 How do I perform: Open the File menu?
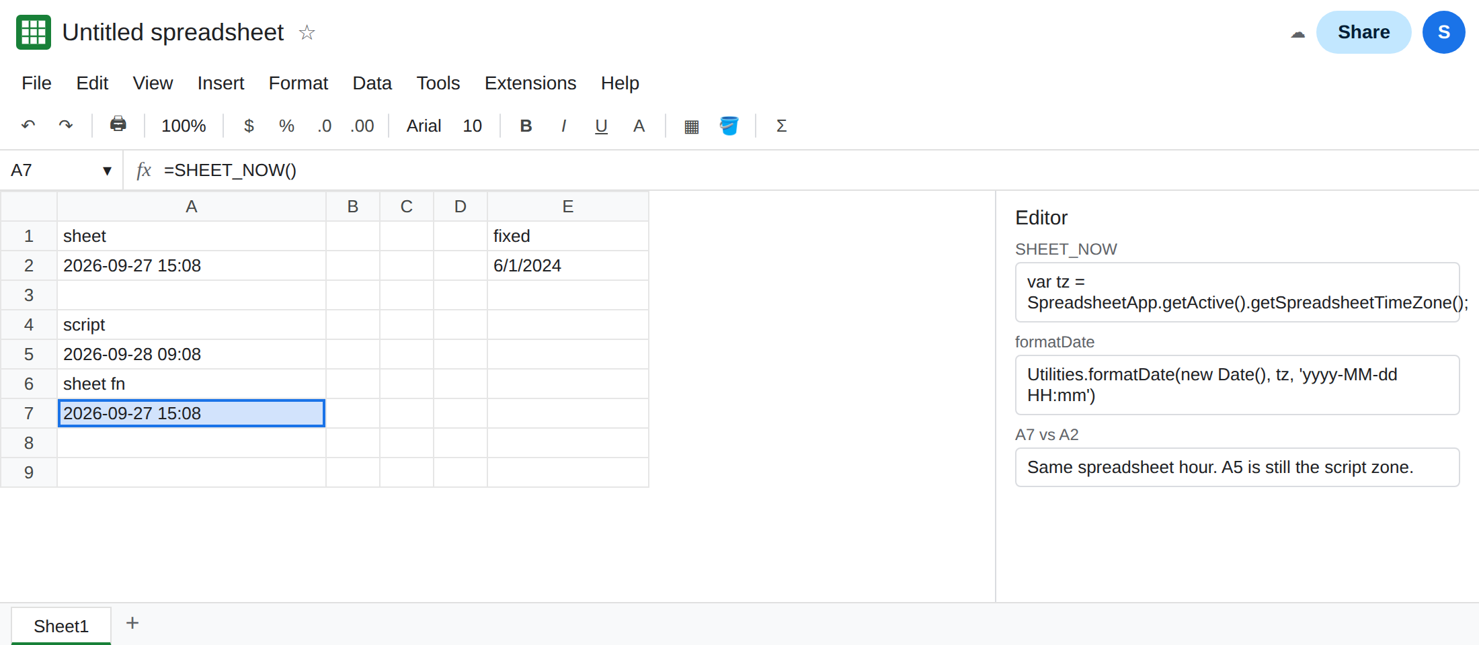(x=36, y=83)
